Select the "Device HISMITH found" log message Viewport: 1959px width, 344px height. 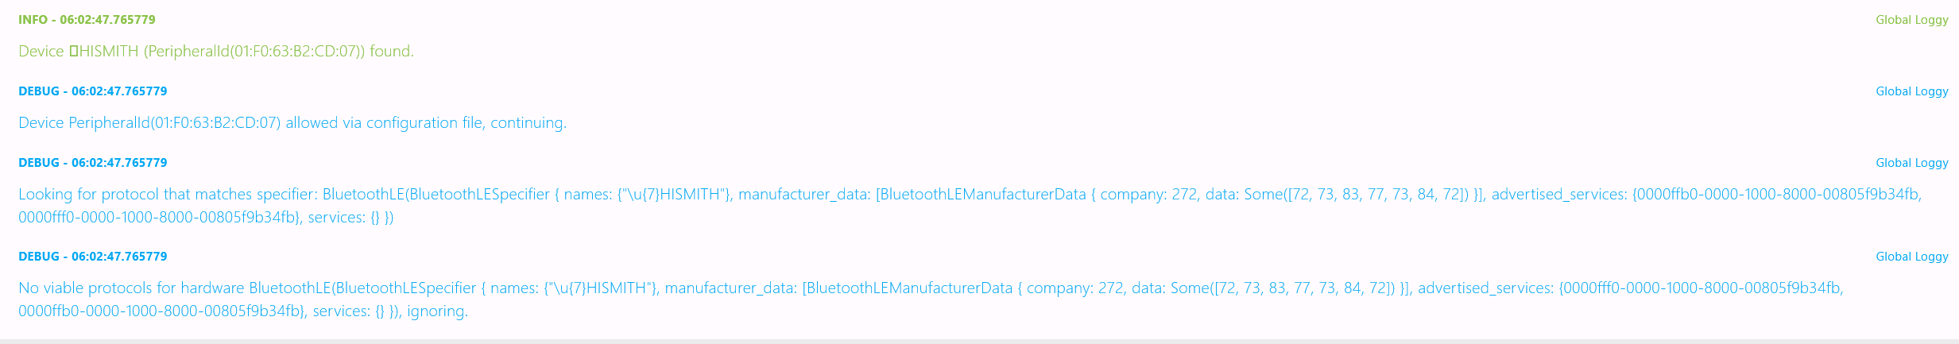click(x=216, y=52)
